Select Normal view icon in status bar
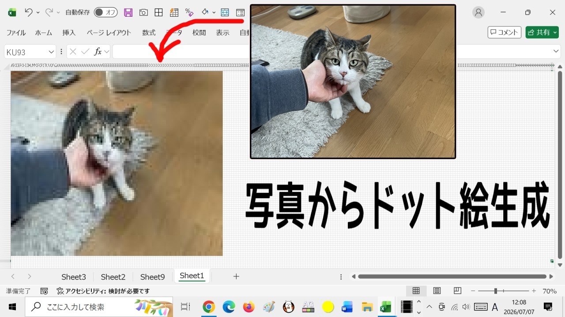Screen dimensions: 565x317 click(416, 291)
